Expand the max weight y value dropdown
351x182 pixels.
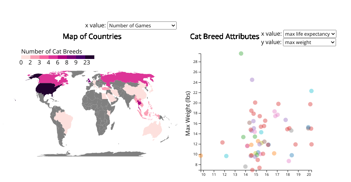pyautogui.click(x=309, y=42)
